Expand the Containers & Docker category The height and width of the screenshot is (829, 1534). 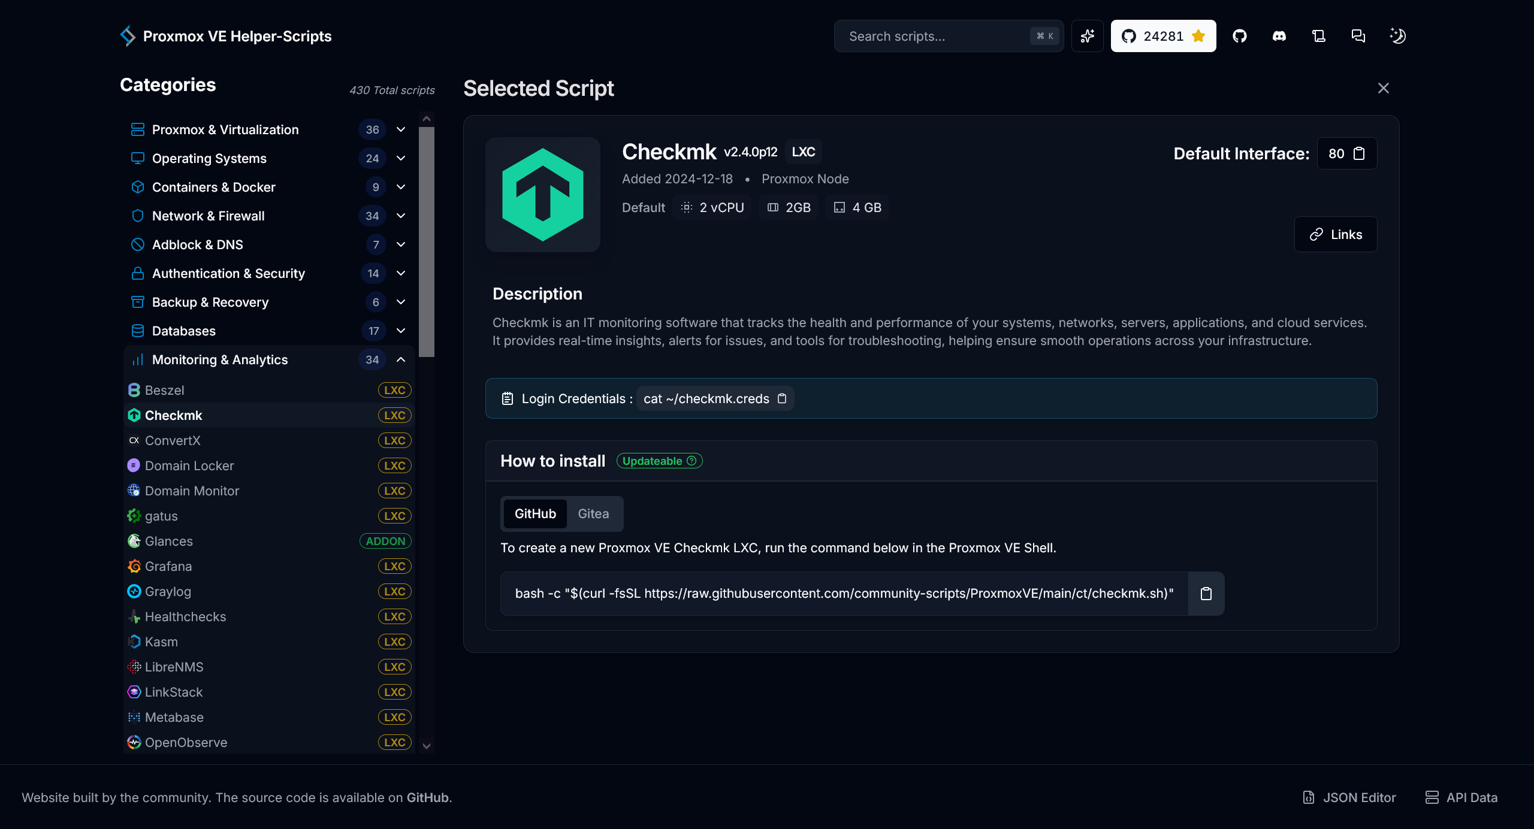pyautogui.click(x=269, y=187)
